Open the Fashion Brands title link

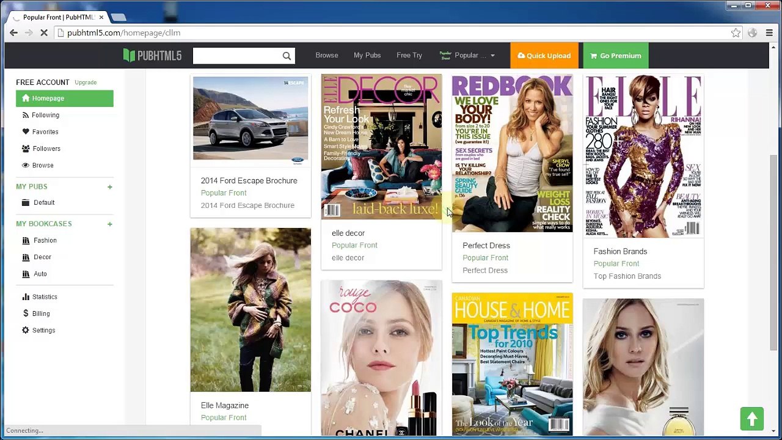coord(620,252)
